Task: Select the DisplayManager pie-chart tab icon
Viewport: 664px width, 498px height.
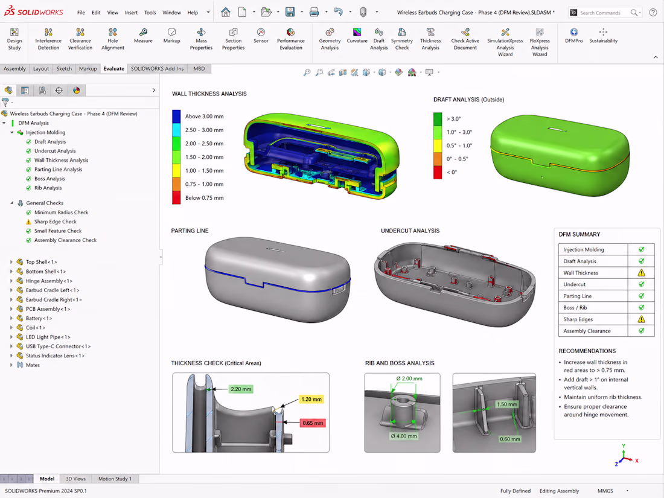Action: click(x=76, y=90)
